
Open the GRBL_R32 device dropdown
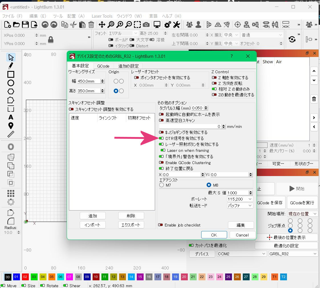tap(293, 254)
